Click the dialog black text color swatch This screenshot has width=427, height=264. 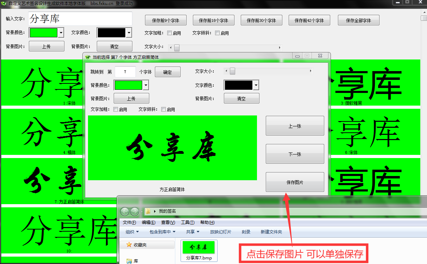239,85
